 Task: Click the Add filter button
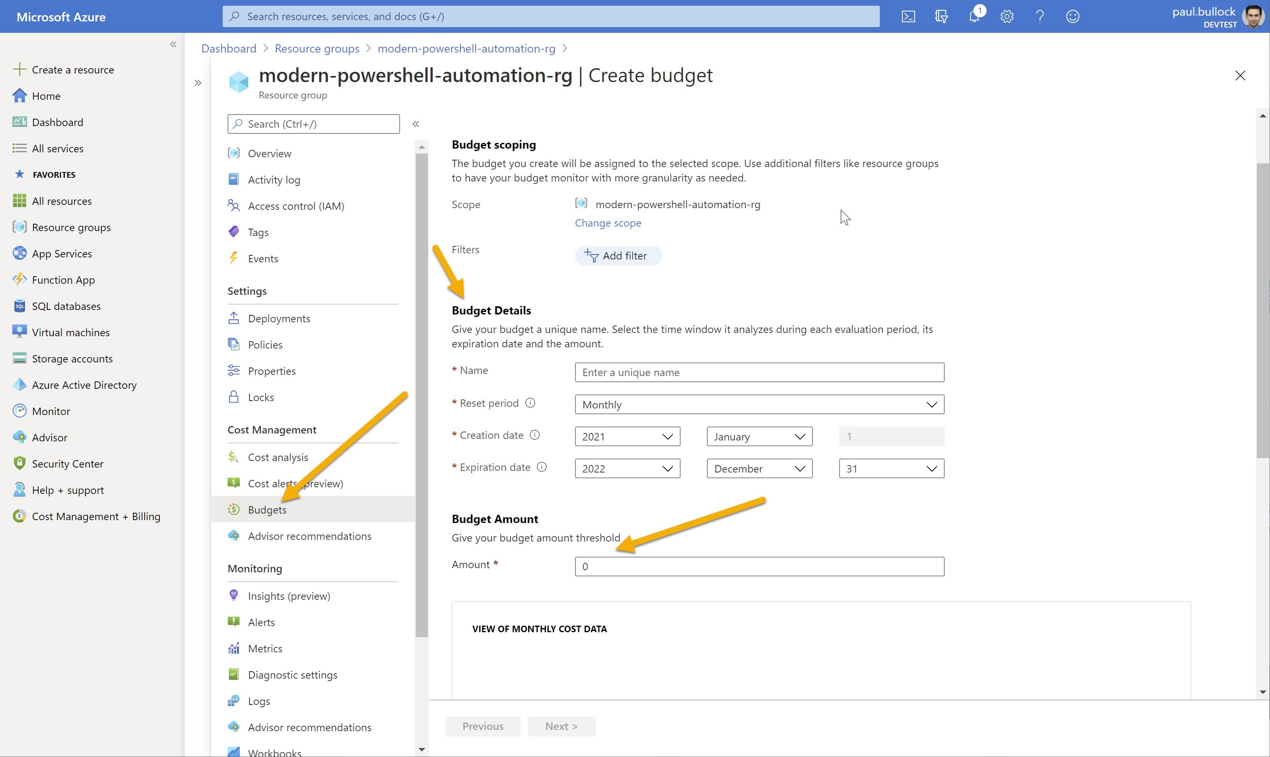(x=618, y=256)
